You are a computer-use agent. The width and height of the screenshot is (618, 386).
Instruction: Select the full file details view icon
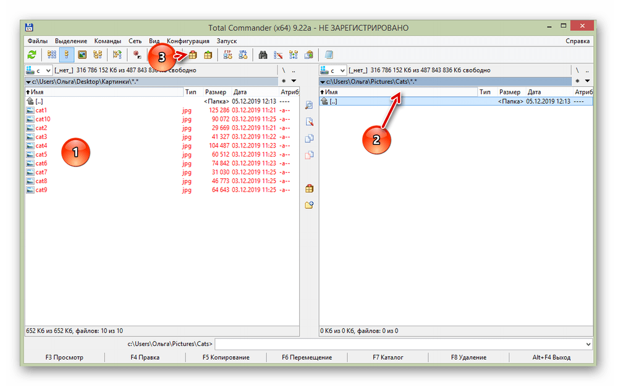pyautogui.click(x=67, y=55)
